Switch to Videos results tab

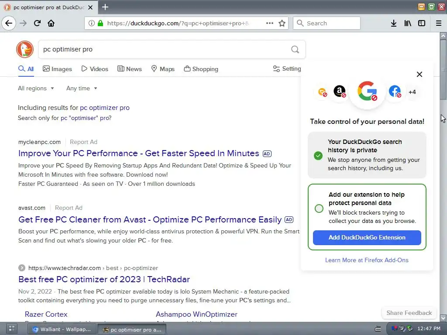tap(95, 69)
